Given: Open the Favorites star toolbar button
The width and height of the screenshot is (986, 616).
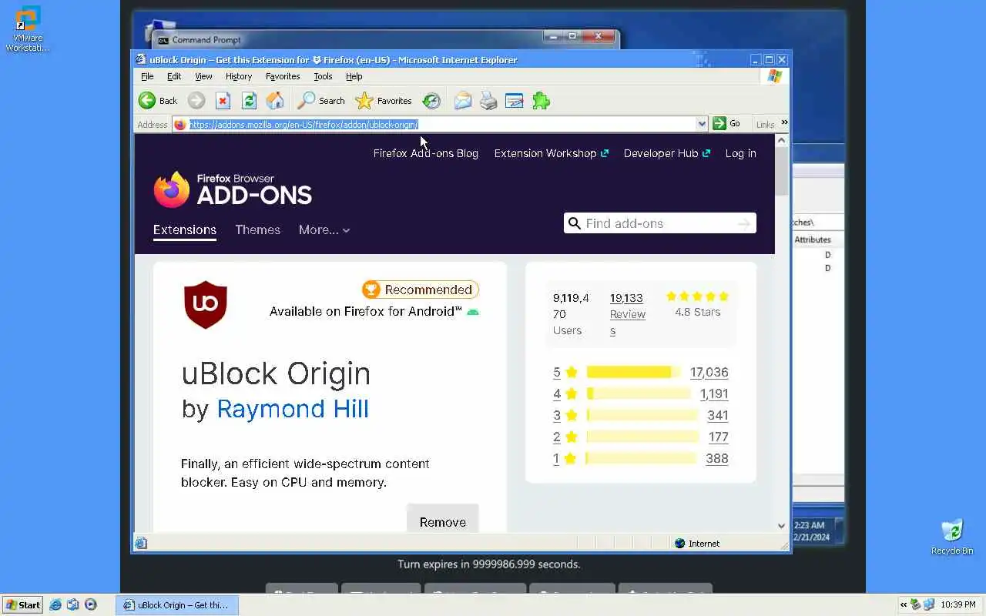Looking at the screenshot, I should 384,101.
